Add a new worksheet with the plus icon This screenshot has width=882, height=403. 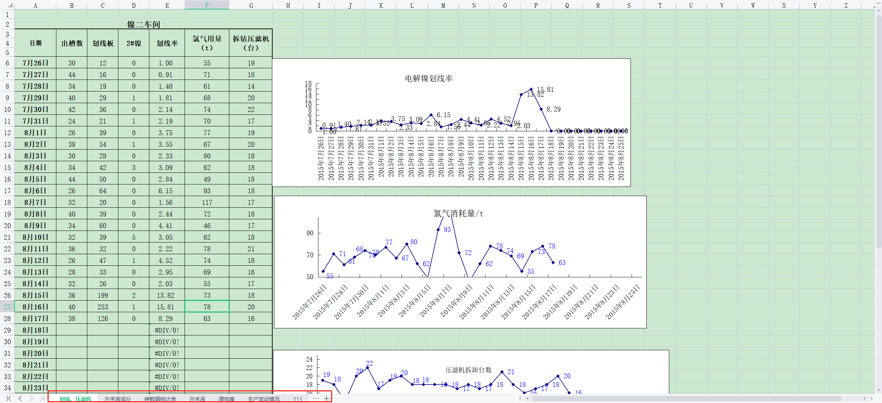click(x=327, y=398)
